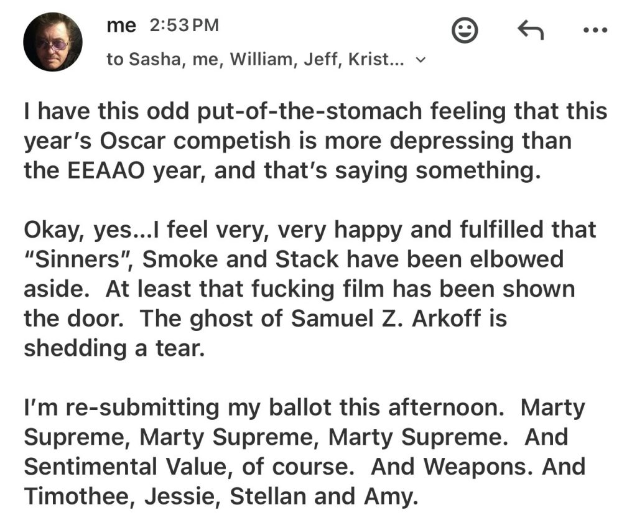Screen dimensions: 637x525
Task: Expand the recipient list chevron
Action: [x=421, y=60]
